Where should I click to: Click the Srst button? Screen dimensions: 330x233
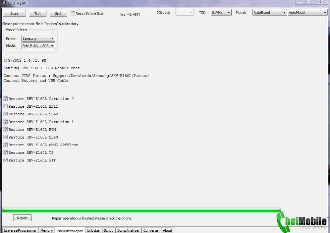point(58,14)
